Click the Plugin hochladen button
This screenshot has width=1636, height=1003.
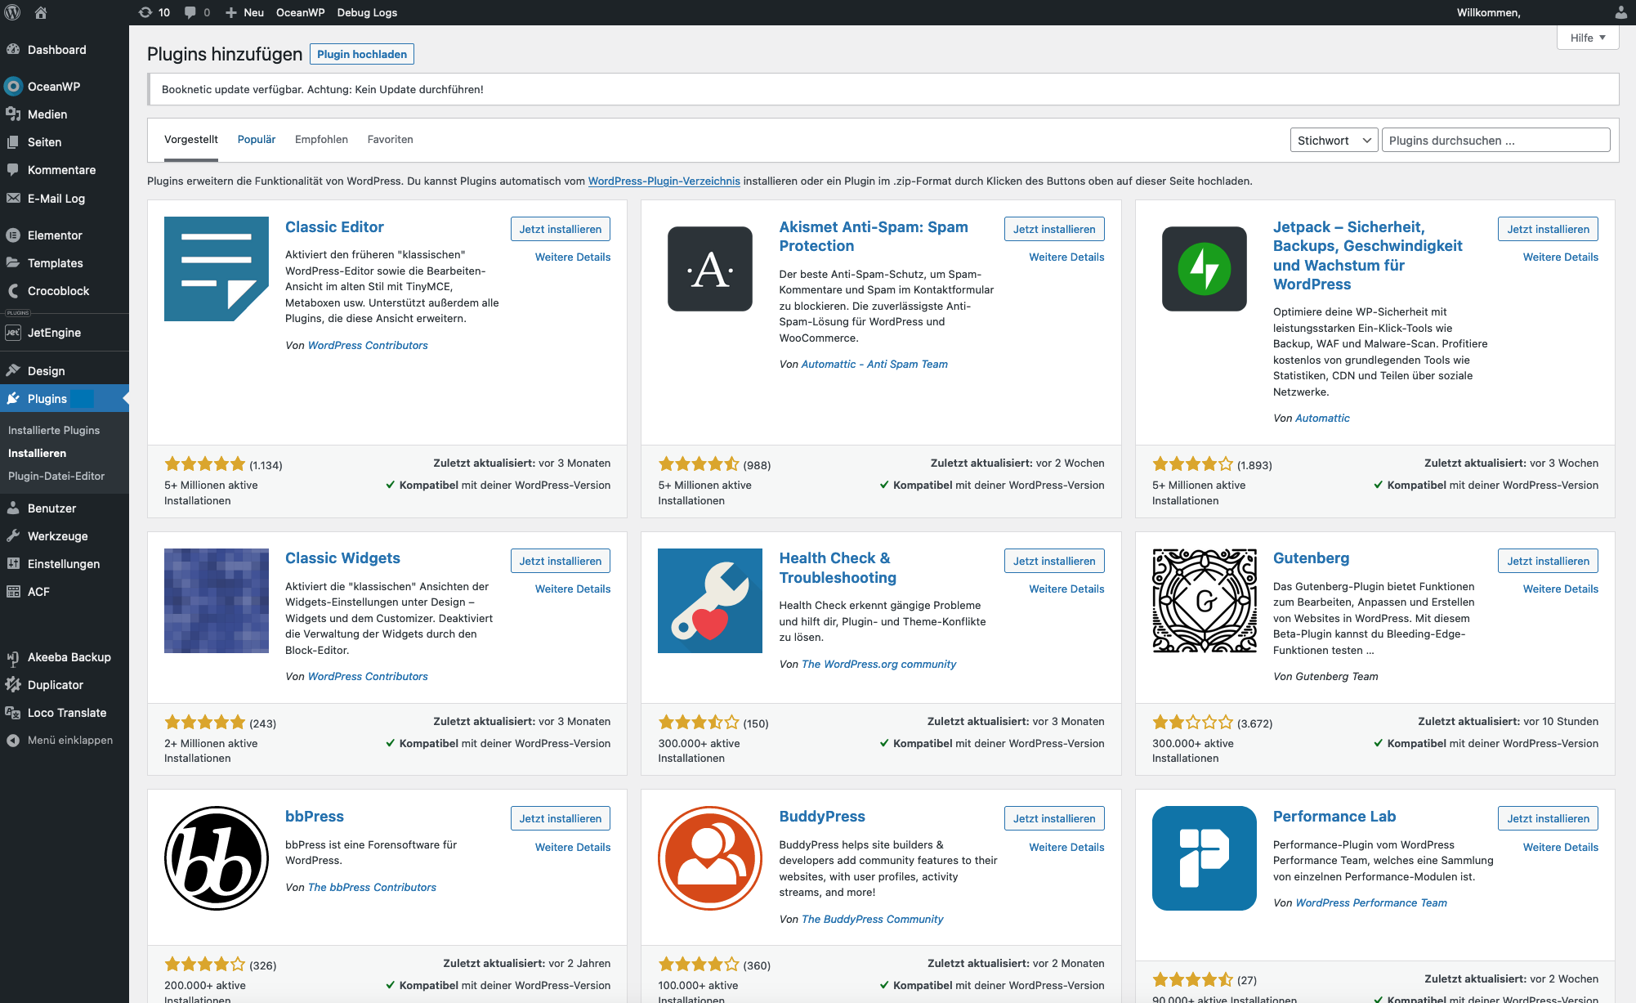[x=362, y=54]
